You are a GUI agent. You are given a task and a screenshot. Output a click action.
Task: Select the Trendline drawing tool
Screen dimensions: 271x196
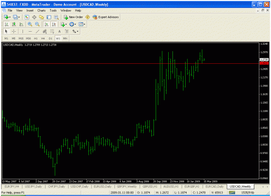37,31
